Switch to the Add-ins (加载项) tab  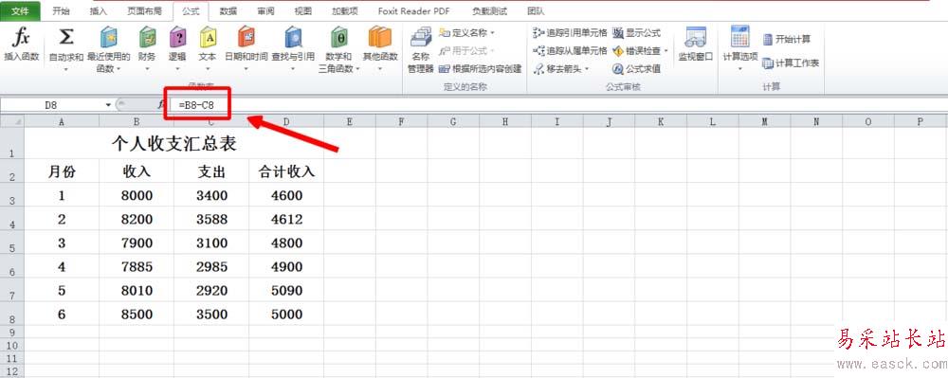click(345, 10)
